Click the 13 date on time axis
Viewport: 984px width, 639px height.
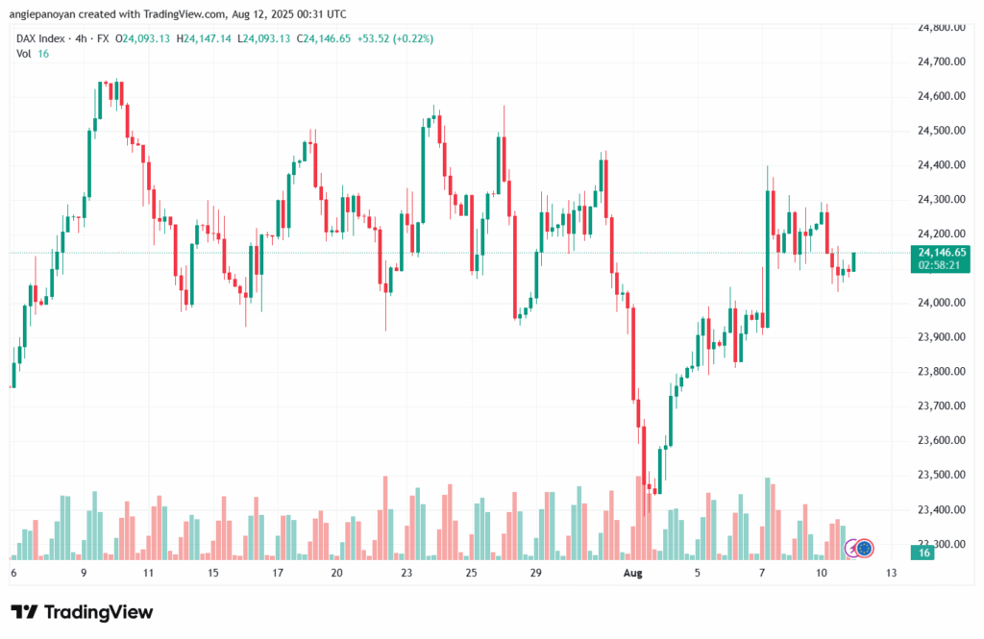pos(891,573)
